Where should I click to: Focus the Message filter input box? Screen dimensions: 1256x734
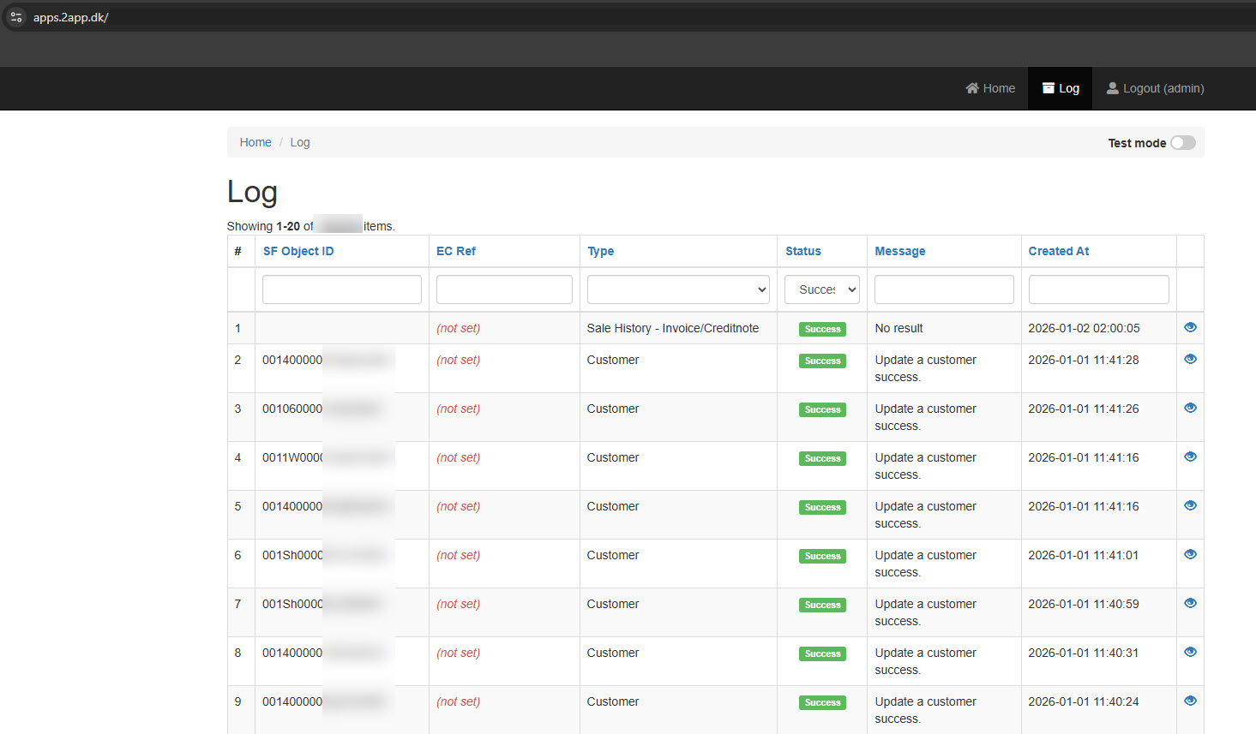pyautogui.click(x=943, y=289)
